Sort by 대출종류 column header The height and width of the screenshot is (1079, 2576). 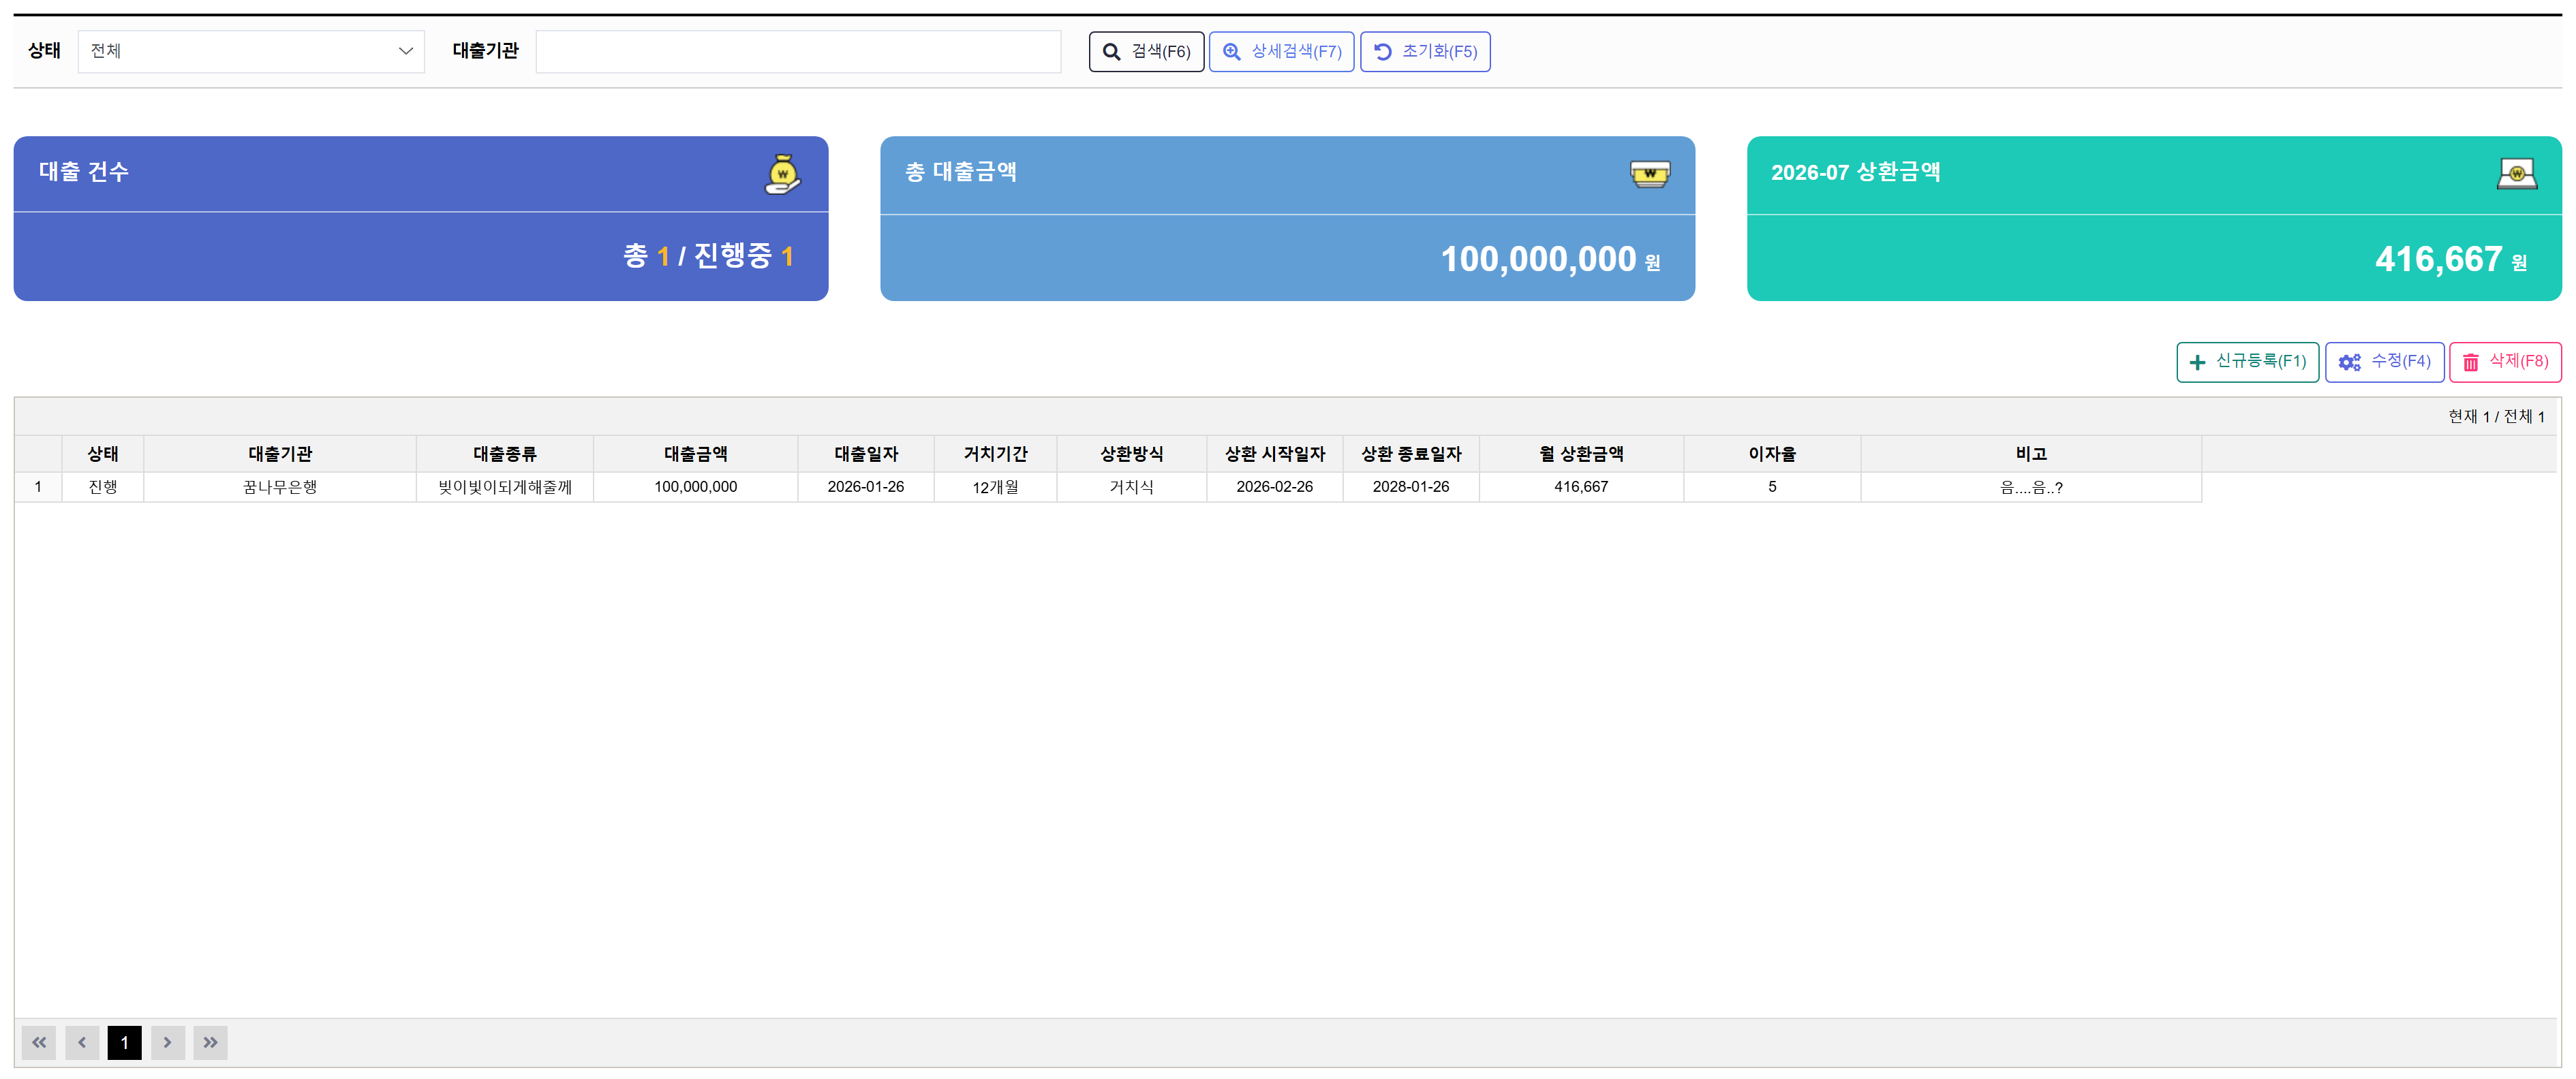coord(505,454)
